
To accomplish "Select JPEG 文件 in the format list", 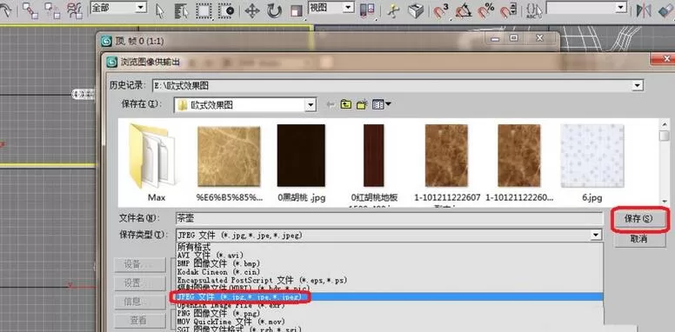I will [x=389, y=297].
